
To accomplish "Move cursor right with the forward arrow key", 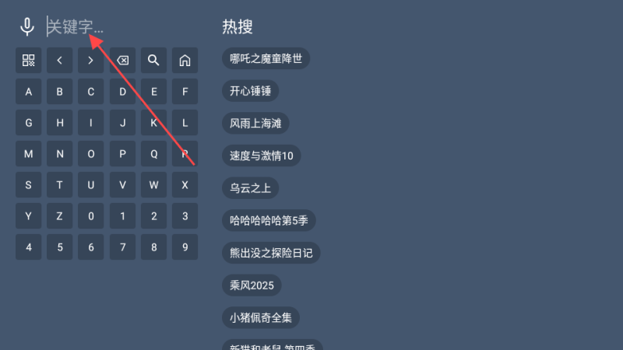I will click(x=90, y=61).
